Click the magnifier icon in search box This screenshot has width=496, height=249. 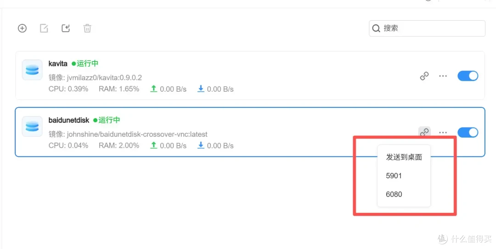coord(376,28)
